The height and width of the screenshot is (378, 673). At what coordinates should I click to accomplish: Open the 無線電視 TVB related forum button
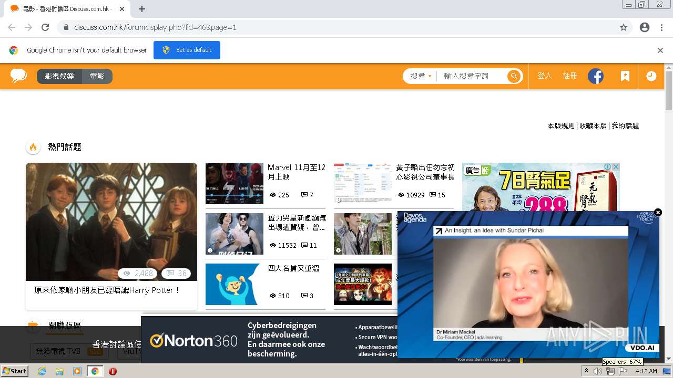tap(69, 351)
